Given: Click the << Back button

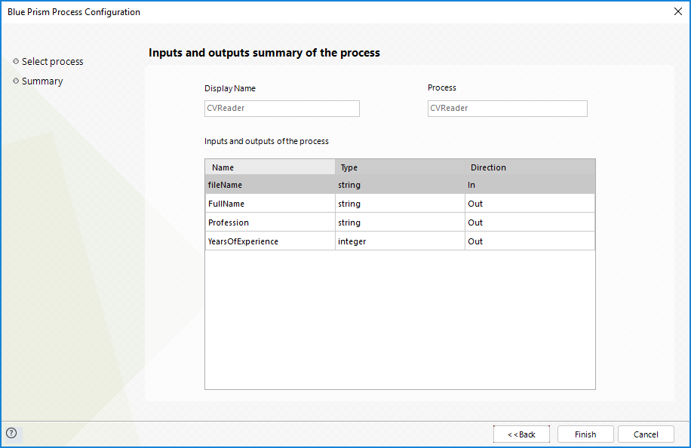Looking at the screenshot, I should coord(521,434).
